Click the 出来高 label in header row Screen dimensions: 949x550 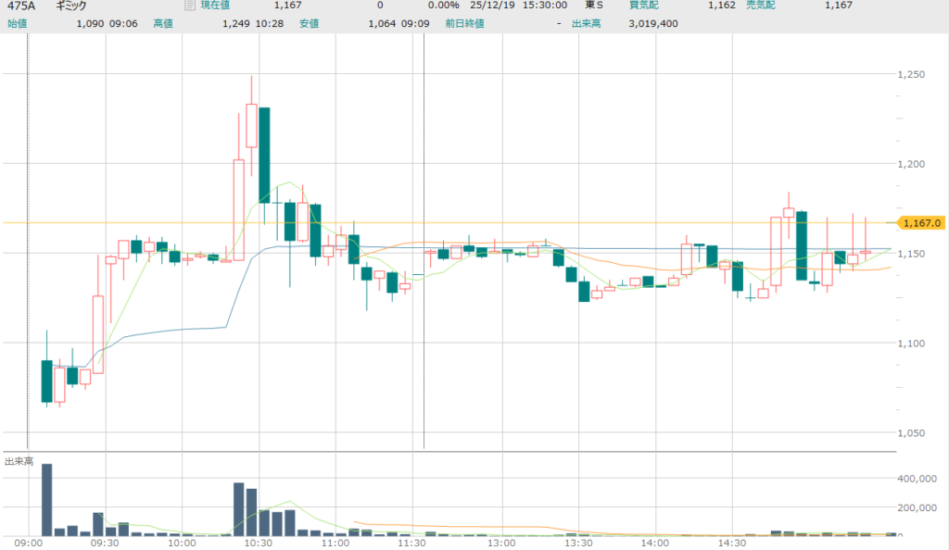click(x=586, y=22)
